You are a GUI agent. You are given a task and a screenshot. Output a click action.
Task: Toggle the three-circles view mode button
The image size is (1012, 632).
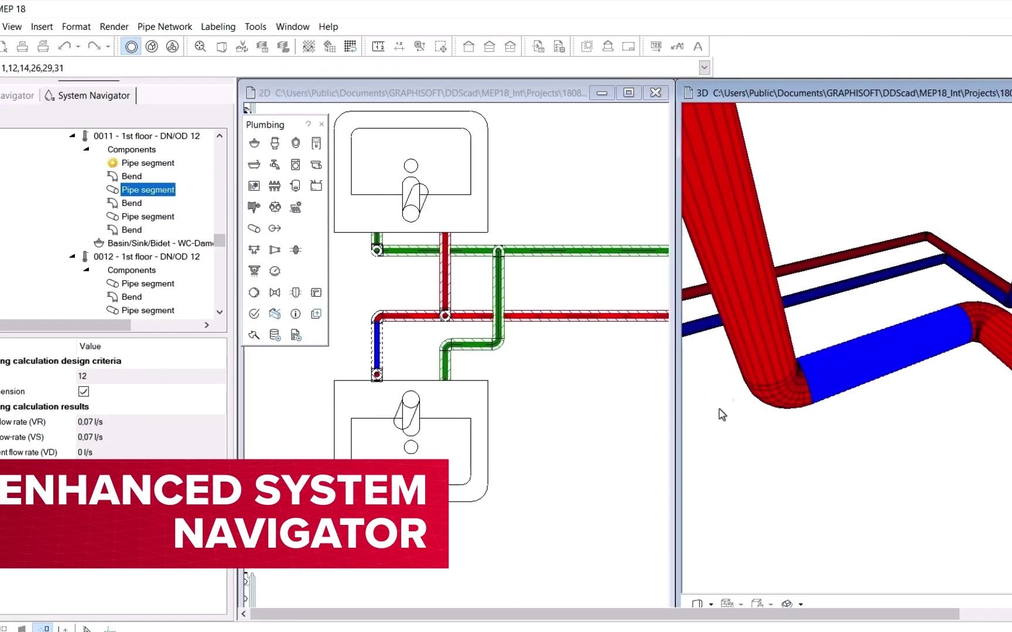pos(172,47)
